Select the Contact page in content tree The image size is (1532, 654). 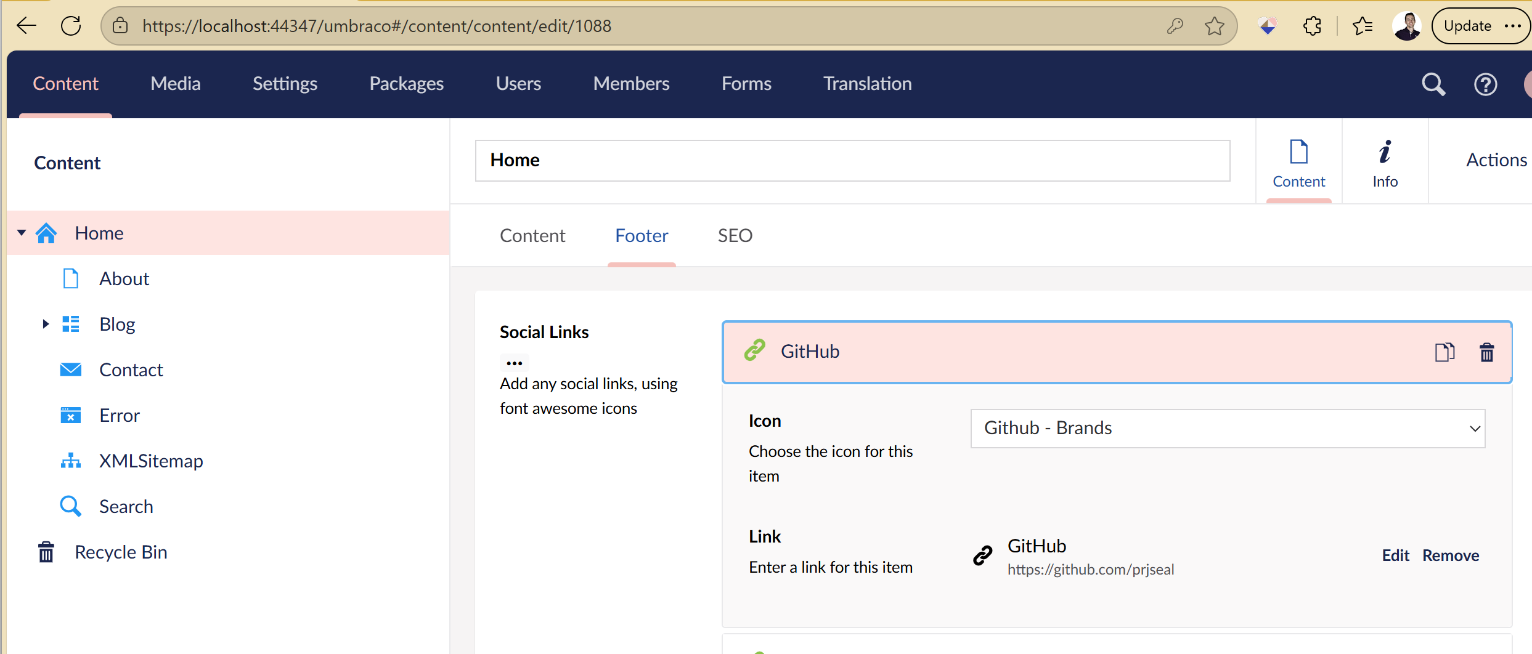click(x=131, y=369)
